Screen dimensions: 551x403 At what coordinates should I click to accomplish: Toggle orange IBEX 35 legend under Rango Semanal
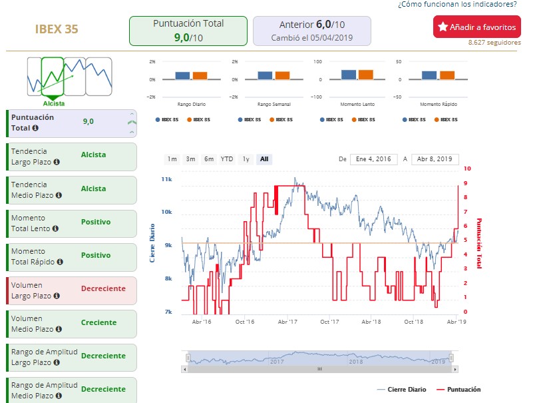[x=281, y=119]
